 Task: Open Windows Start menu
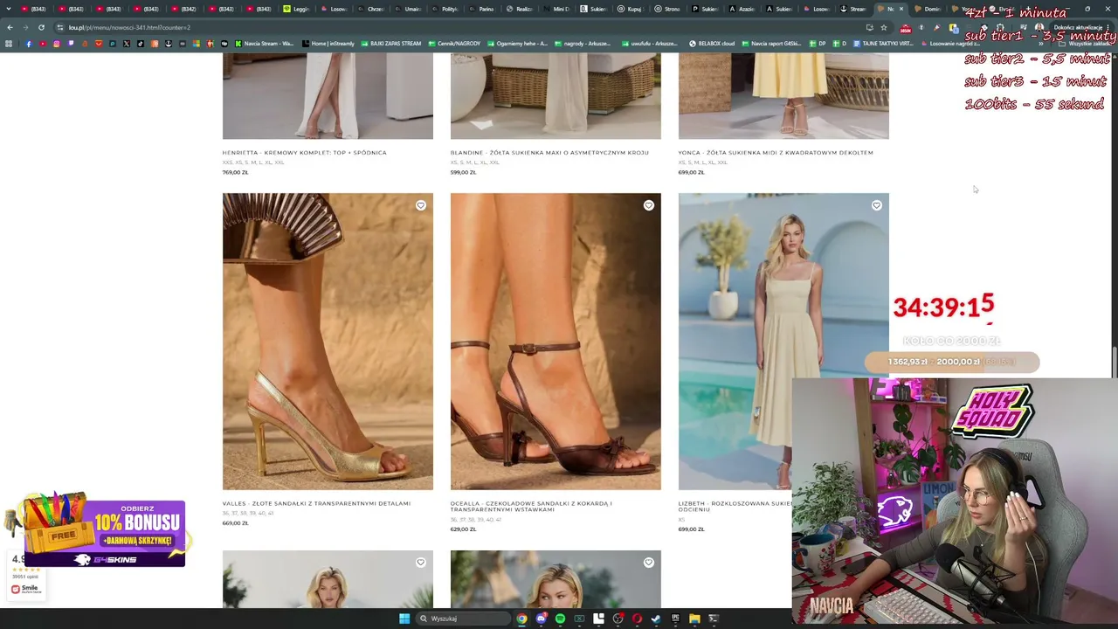(404, 619)
